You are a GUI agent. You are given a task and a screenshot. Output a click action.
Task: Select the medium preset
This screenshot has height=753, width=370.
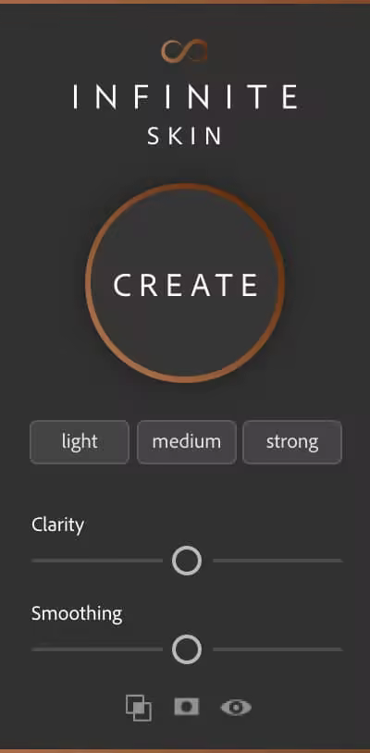(x=187, y=442)
